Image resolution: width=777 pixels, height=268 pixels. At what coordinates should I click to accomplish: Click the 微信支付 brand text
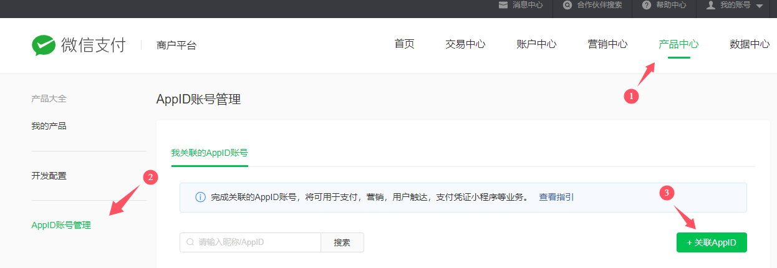click(94, 45)
